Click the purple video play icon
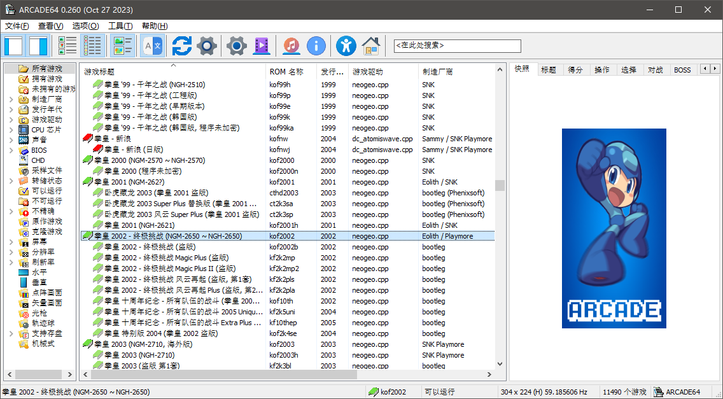The width and height of the screenshot is (723, 399). pos(262,46)
